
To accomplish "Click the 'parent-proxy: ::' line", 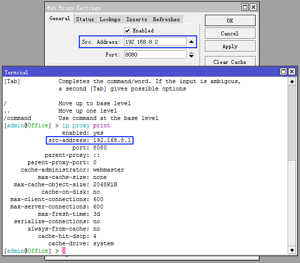I will point(72,155).
